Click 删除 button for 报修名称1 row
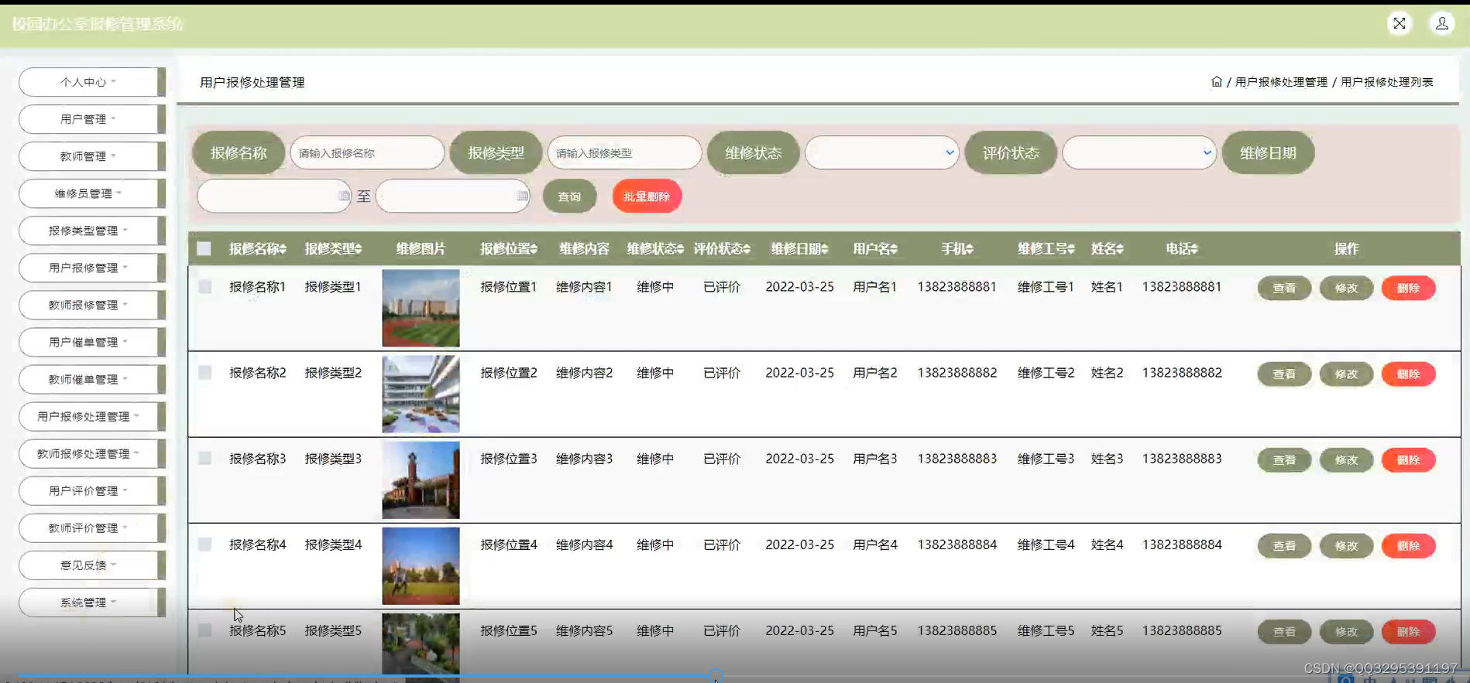The width and height of the screenshot is (1470, 683). point(1408,288)
